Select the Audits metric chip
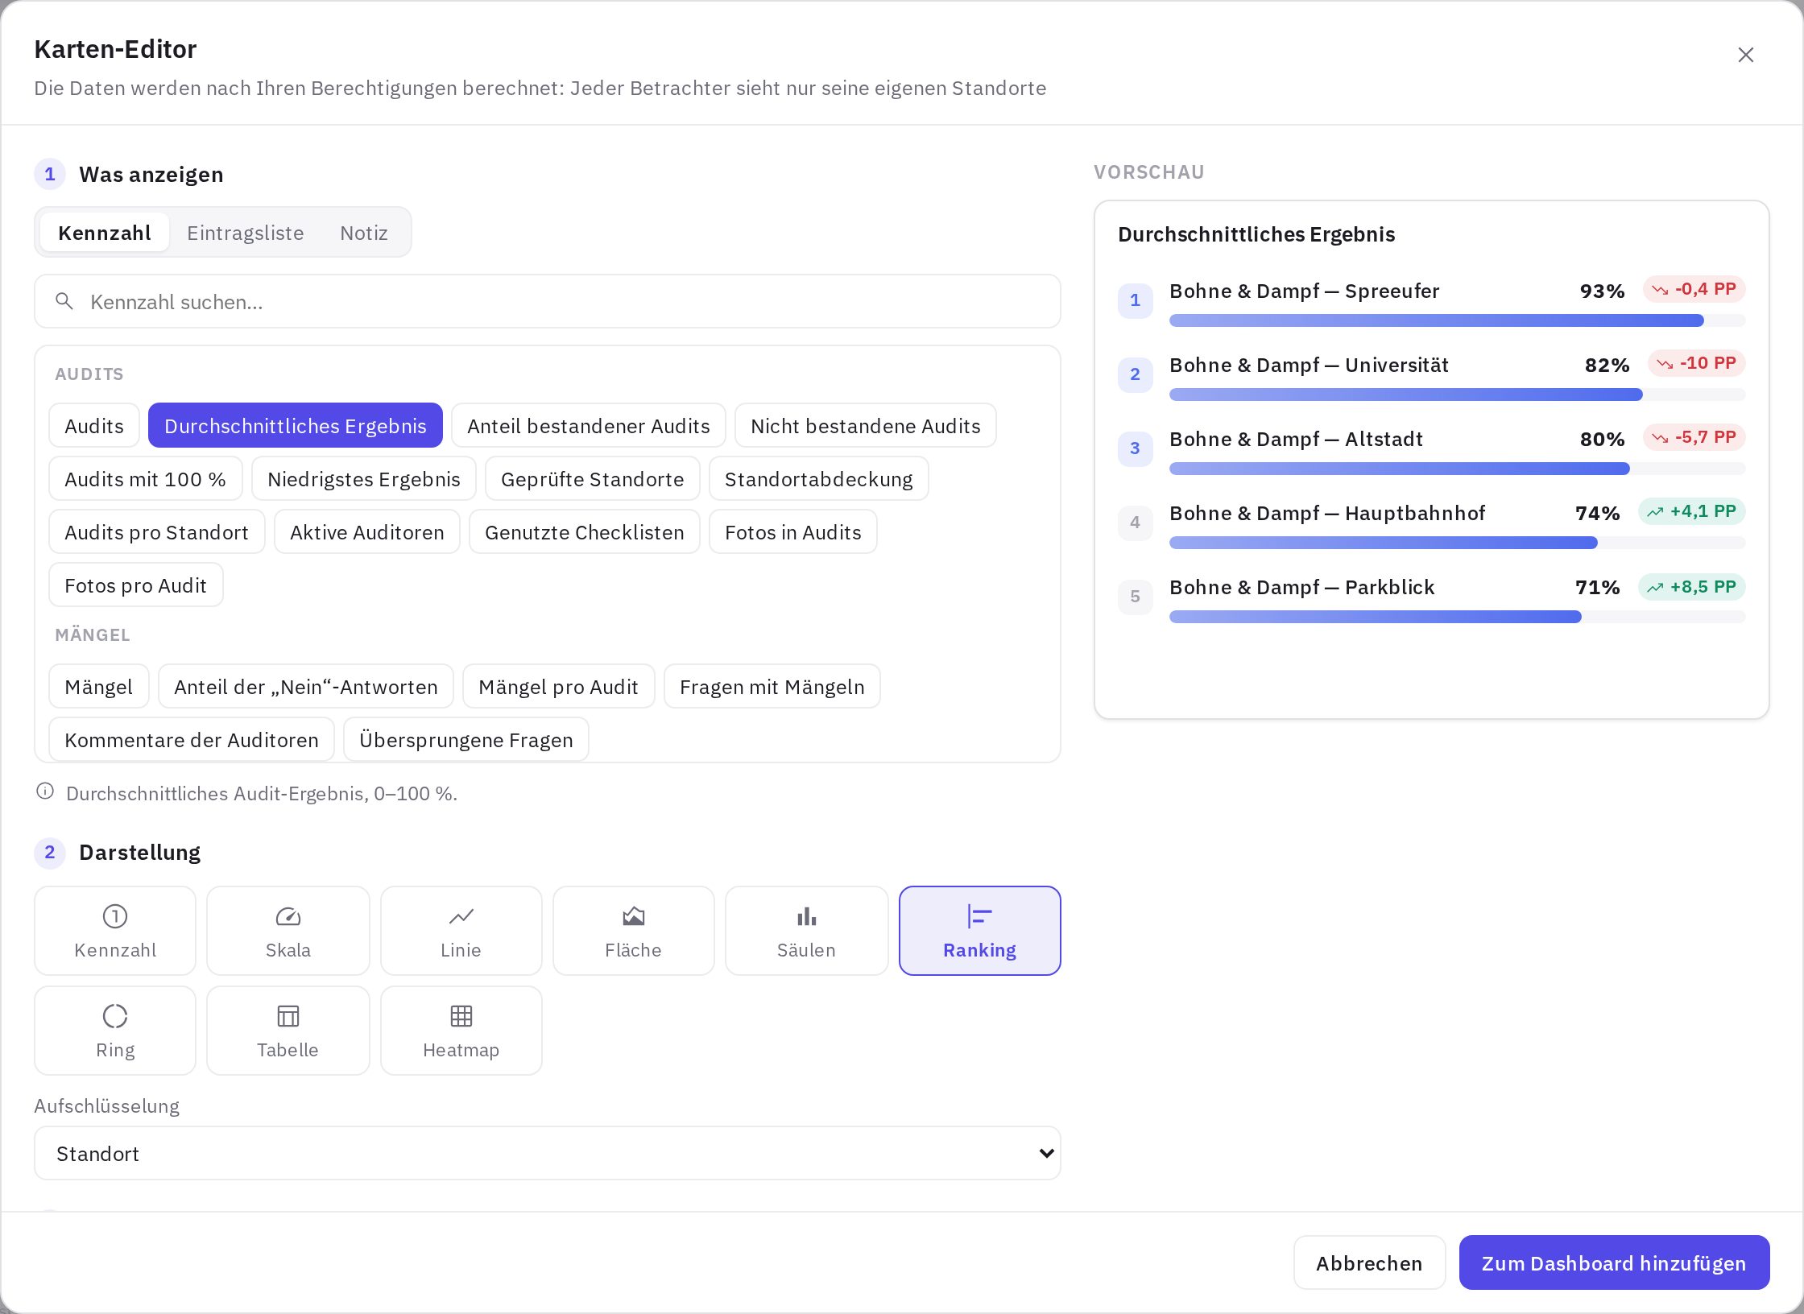This screenshot has height=1314, width=1804. click(x=94, y=425)
